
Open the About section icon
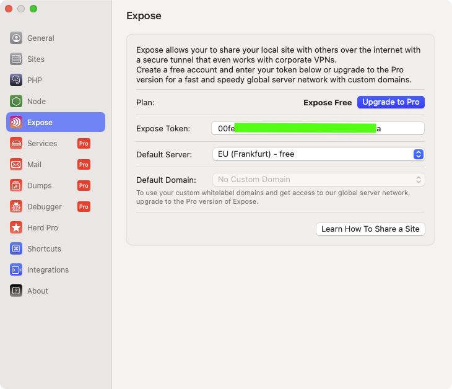coord(16,291)
